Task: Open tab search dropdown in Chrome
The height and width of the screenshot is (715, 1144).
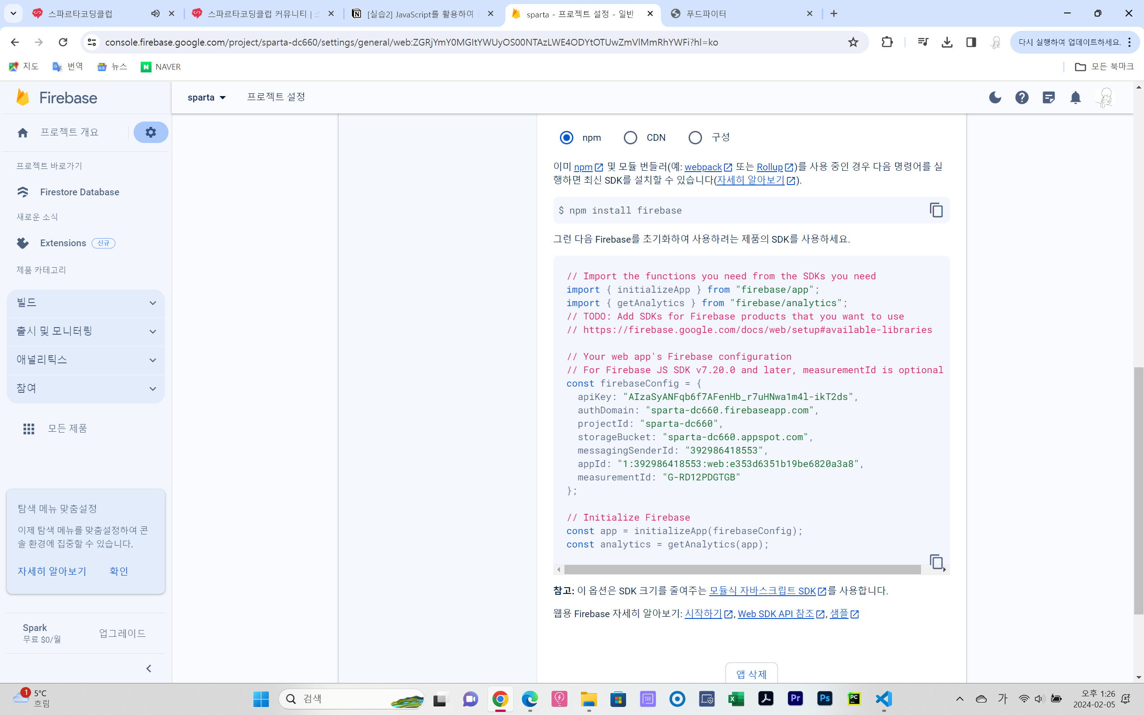Action: pos(13,14)
